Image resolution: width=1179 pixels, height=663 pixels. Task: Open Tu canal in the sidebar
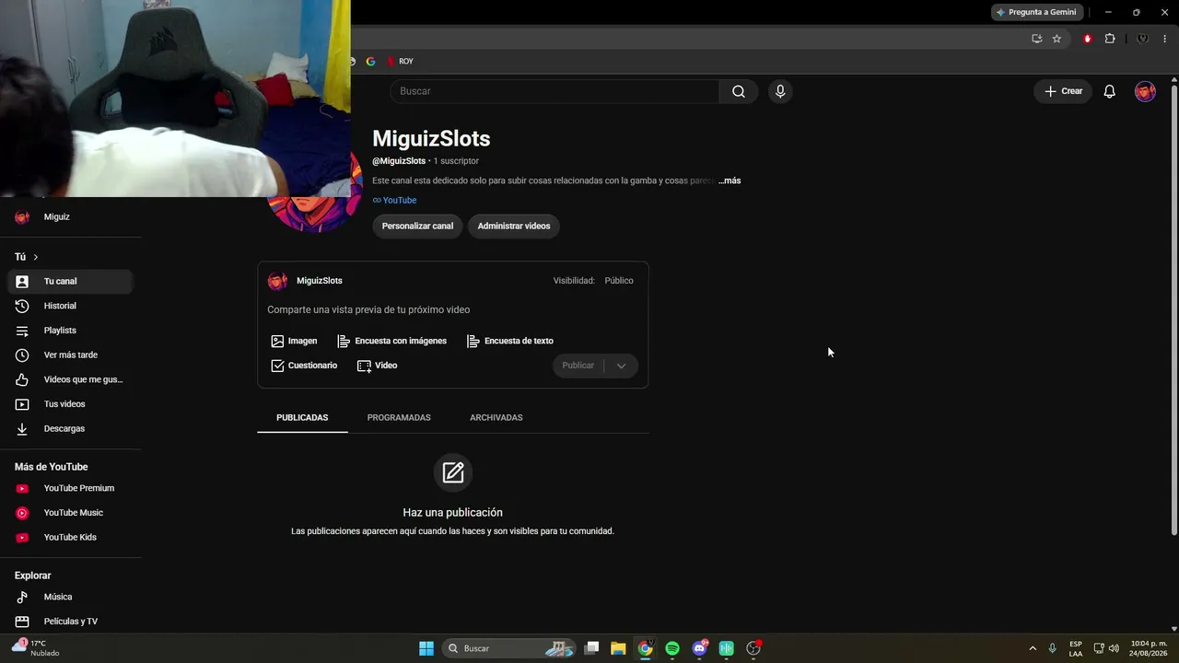[70, 281]
